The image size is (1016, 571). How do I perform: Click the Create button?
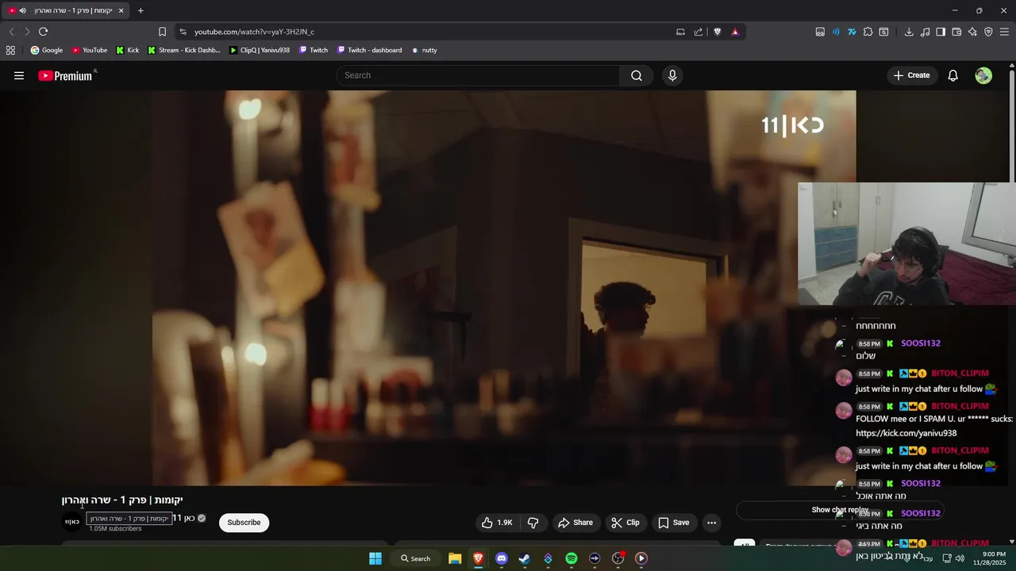(911, 75)
